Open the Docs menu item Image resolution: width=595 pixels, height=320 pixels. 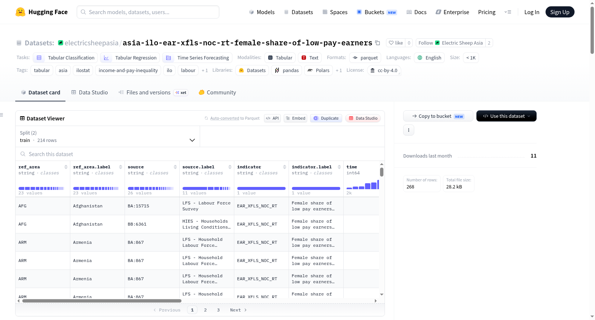click(x=416, y=12)
